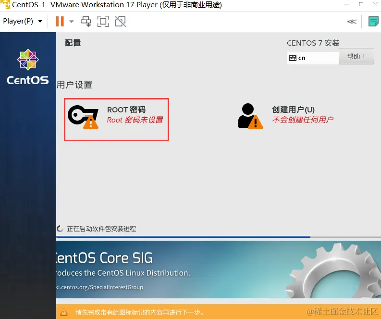The image size is (381, 319).
Task: Click the create user person icon
Action: pos(250,116)
